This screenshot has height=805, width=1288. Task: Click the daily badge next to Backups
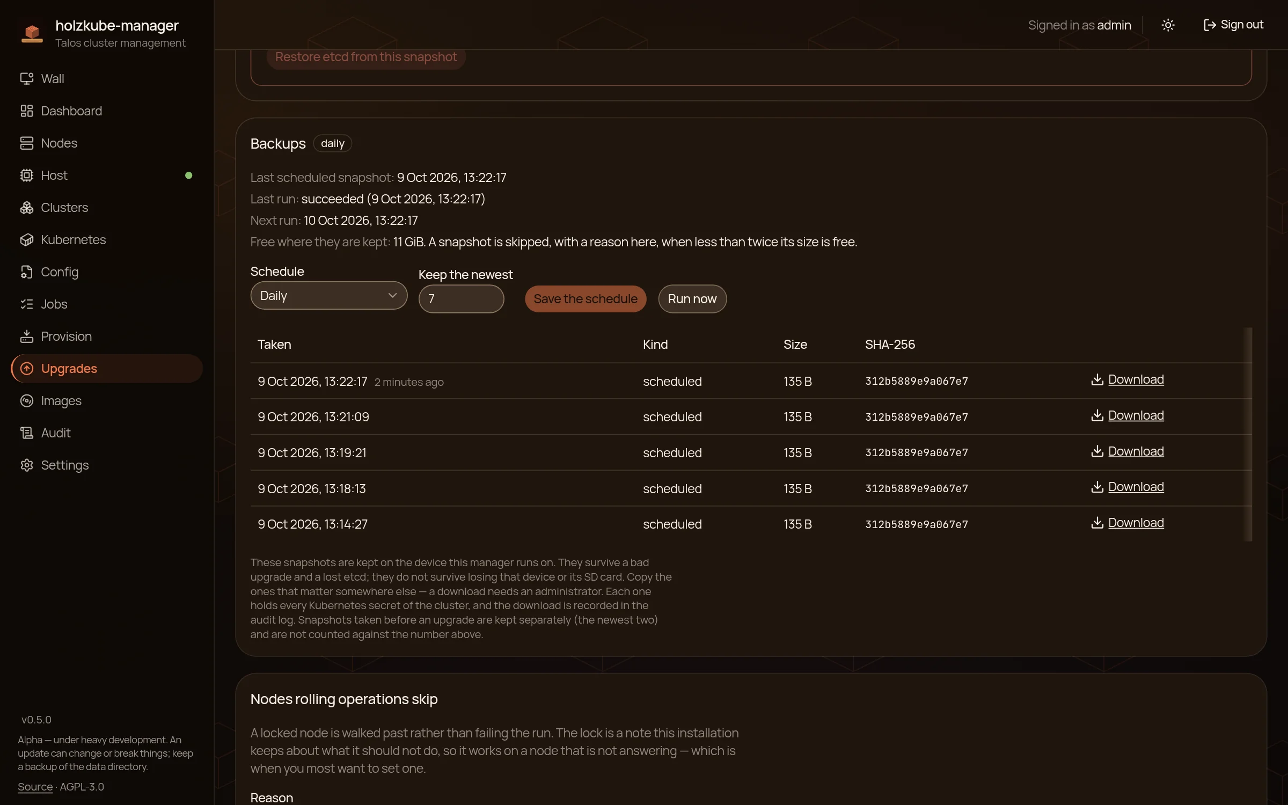(x=333, y=143)
